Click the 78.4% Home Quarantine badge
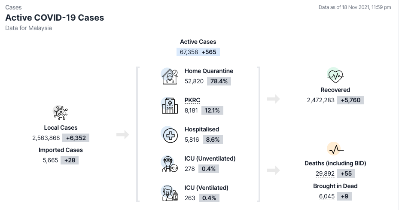This screenshot has width=399, height=210. tap(219, 81)
